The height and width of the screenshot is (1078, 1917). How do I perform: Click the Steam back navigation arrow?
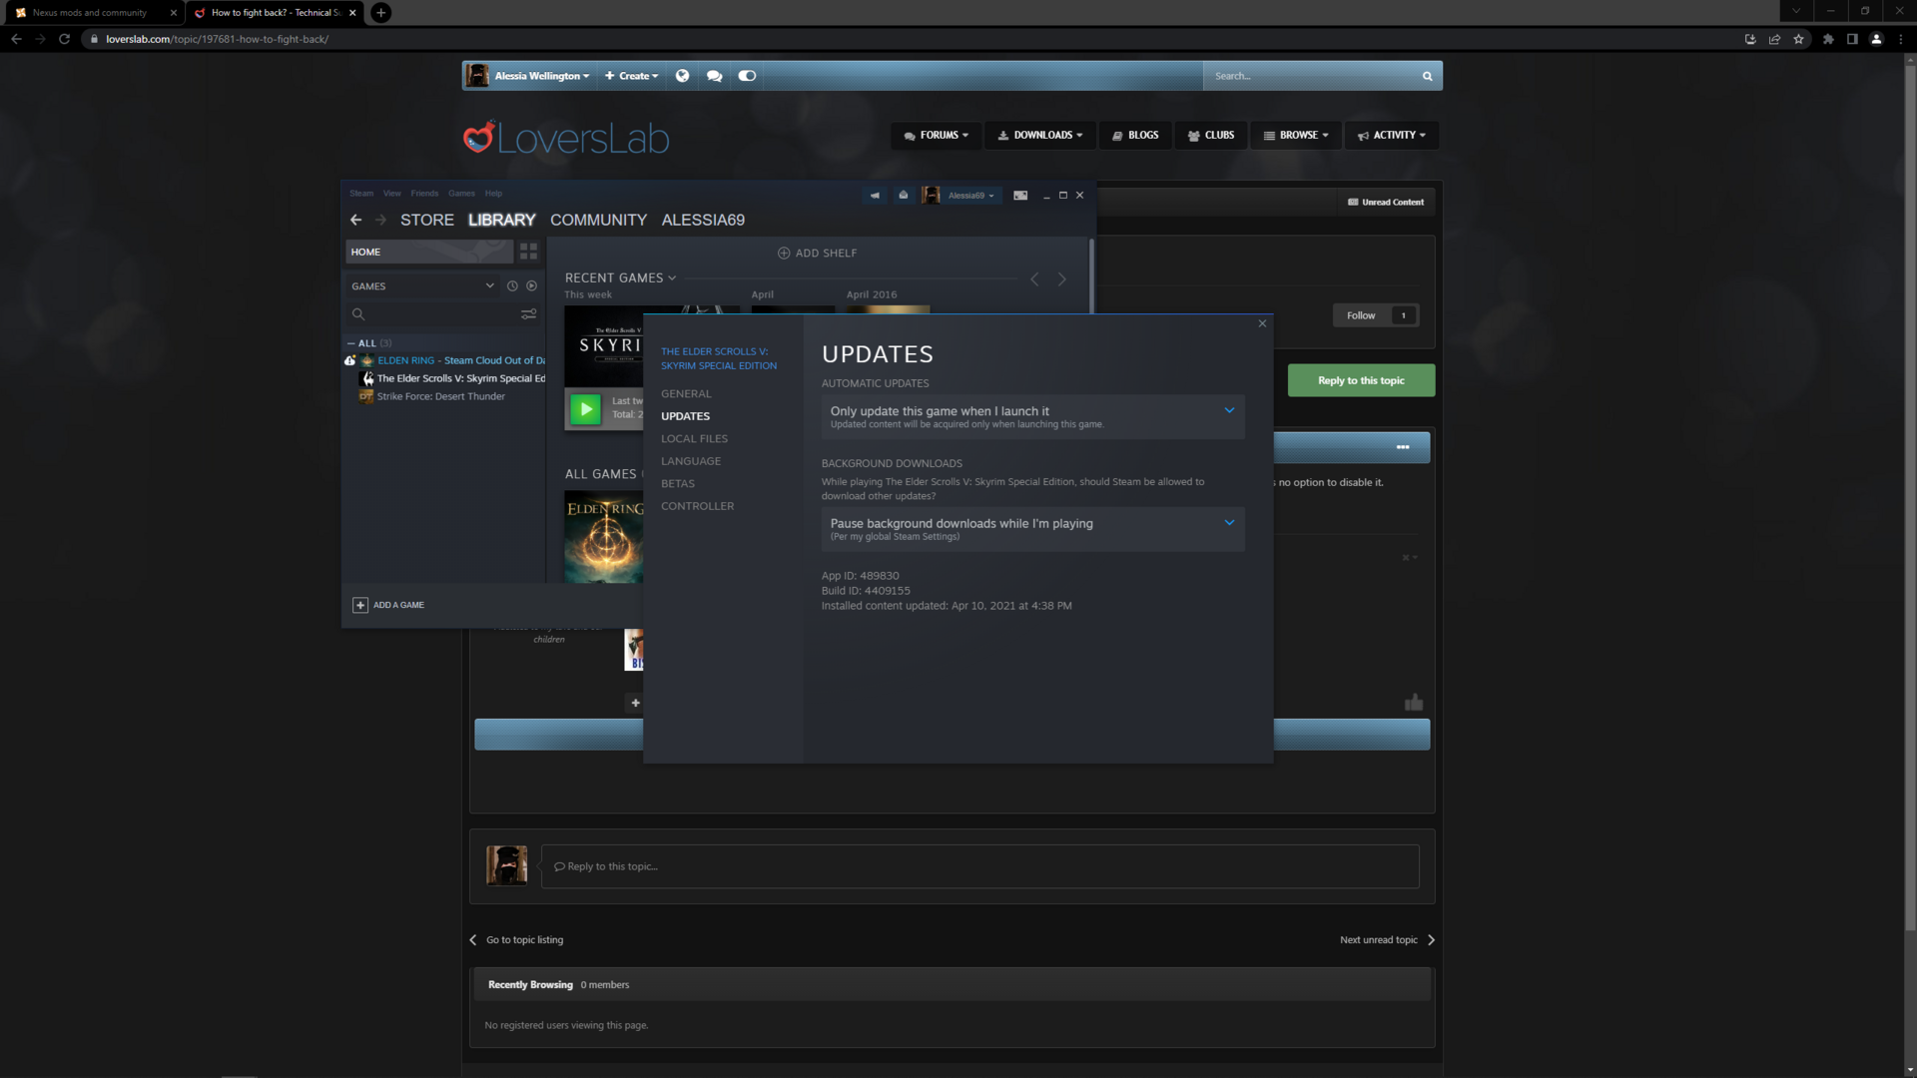tap(356, 220)
